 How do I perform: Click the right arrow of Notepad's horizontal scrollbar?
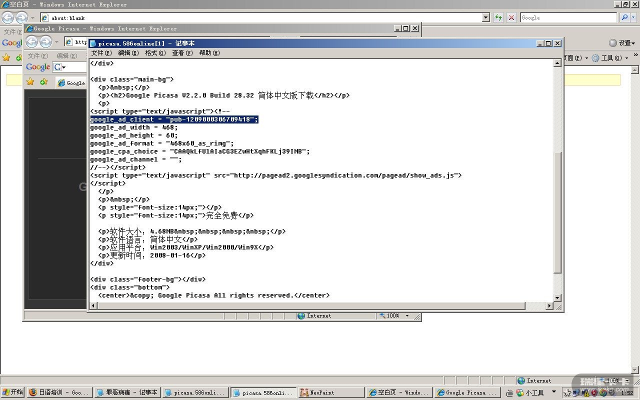(x=549, y=306)
